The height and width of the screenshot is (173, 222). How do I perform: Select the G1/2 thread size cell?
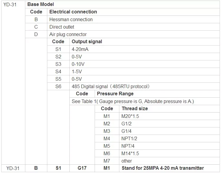tap(126, 124)
